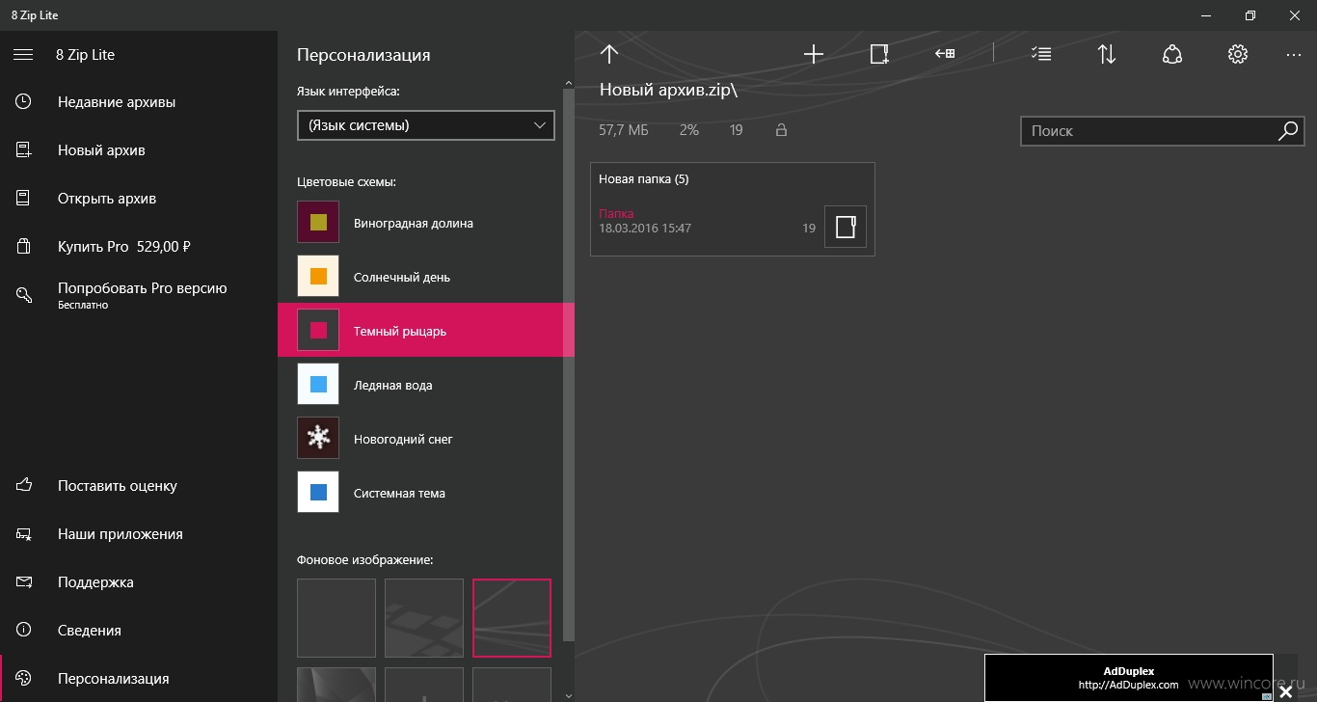
Task: Click the file icon on folder tile
Action: [x=846, y=228]
